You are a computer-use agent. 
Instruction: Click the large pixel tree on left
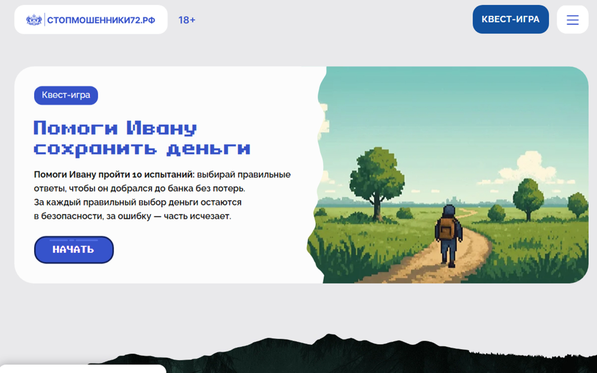pyautogui.click(x=376, y=177)
